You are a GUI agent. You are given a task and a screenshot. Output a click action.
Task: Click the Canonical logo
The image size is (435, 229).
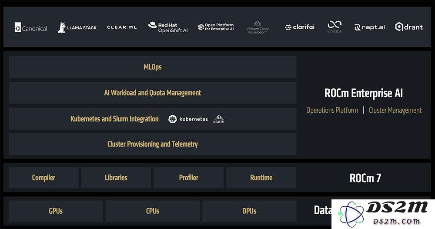click(31, 27)
